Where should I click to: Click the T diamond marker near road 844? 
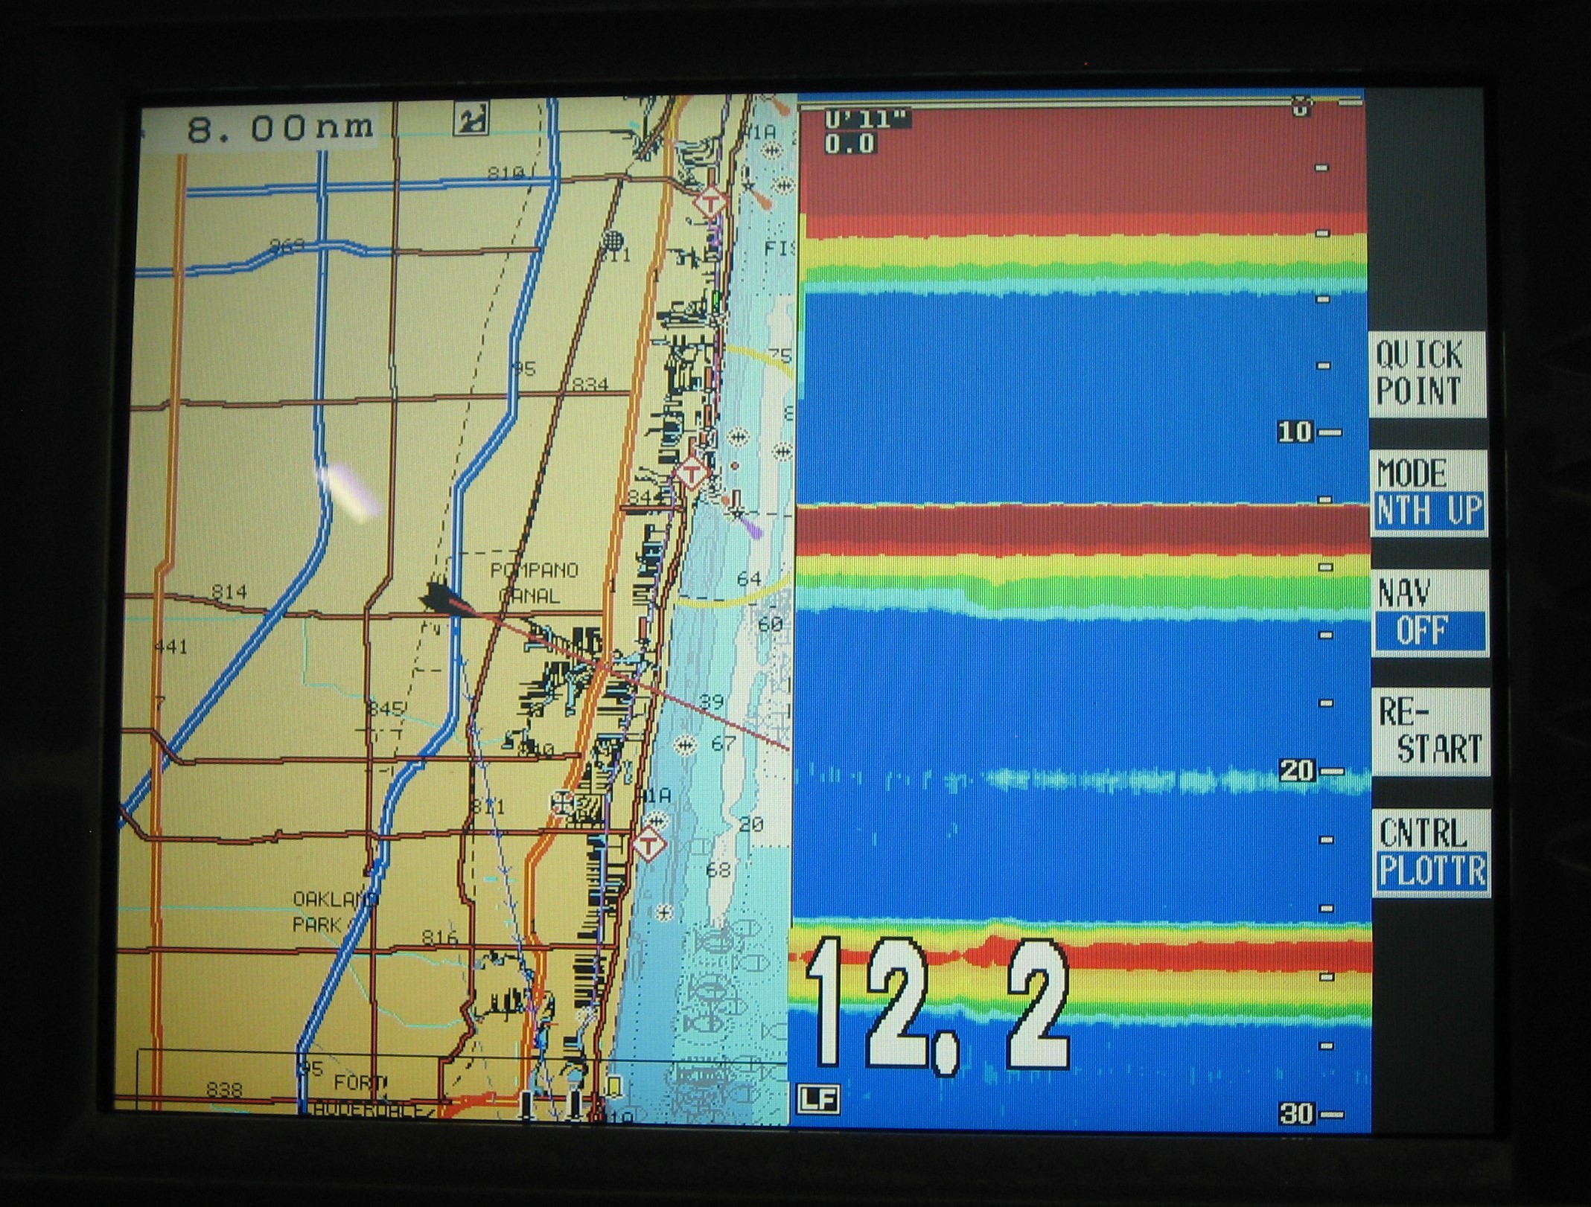pyautogui.click(x=692, y=473)
